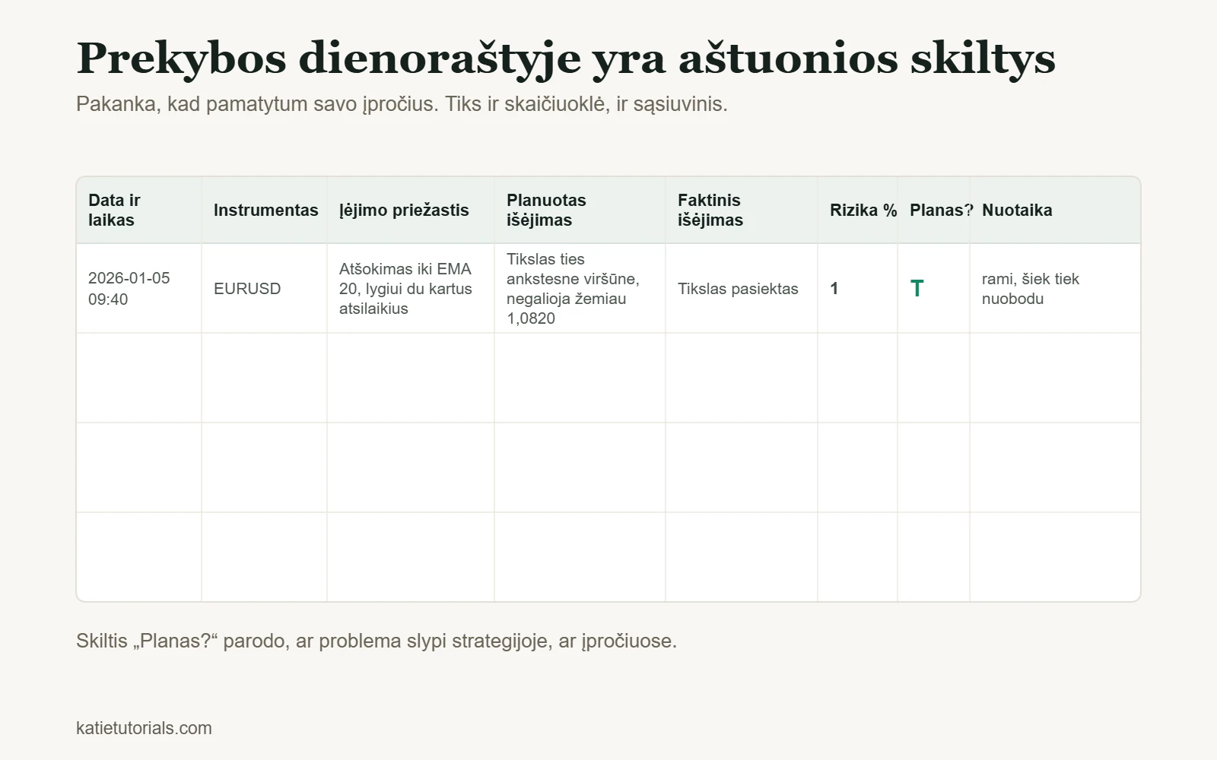Select the 'Nuotaika' column header
The width and height of the screenshot is (1217, 760).
(x=1055, y=211)
